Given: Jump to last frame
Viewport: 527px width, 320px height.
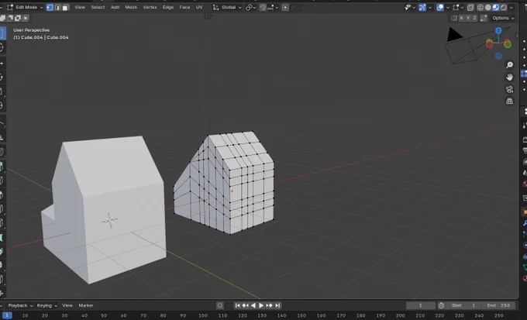Looking at the screenshot, I should point(277,305).
